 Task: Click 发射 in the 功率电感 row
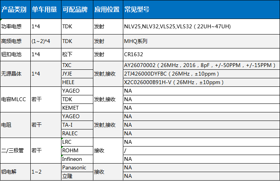[x=108, y=26]
